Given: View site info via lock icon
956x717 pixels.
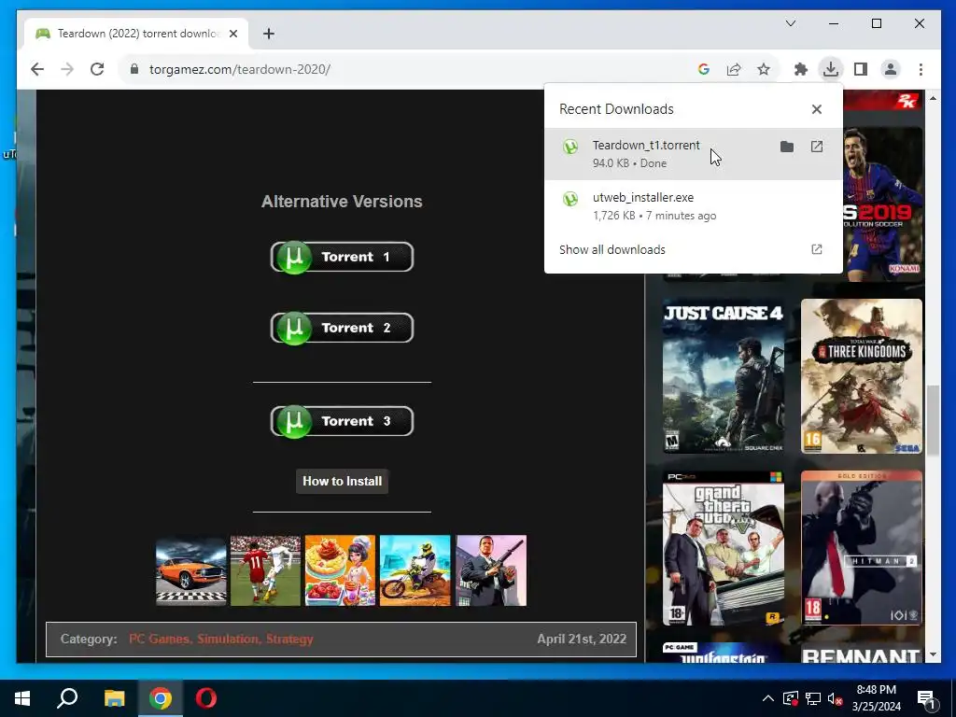Looking at the screenshot, I should (134, 69).
